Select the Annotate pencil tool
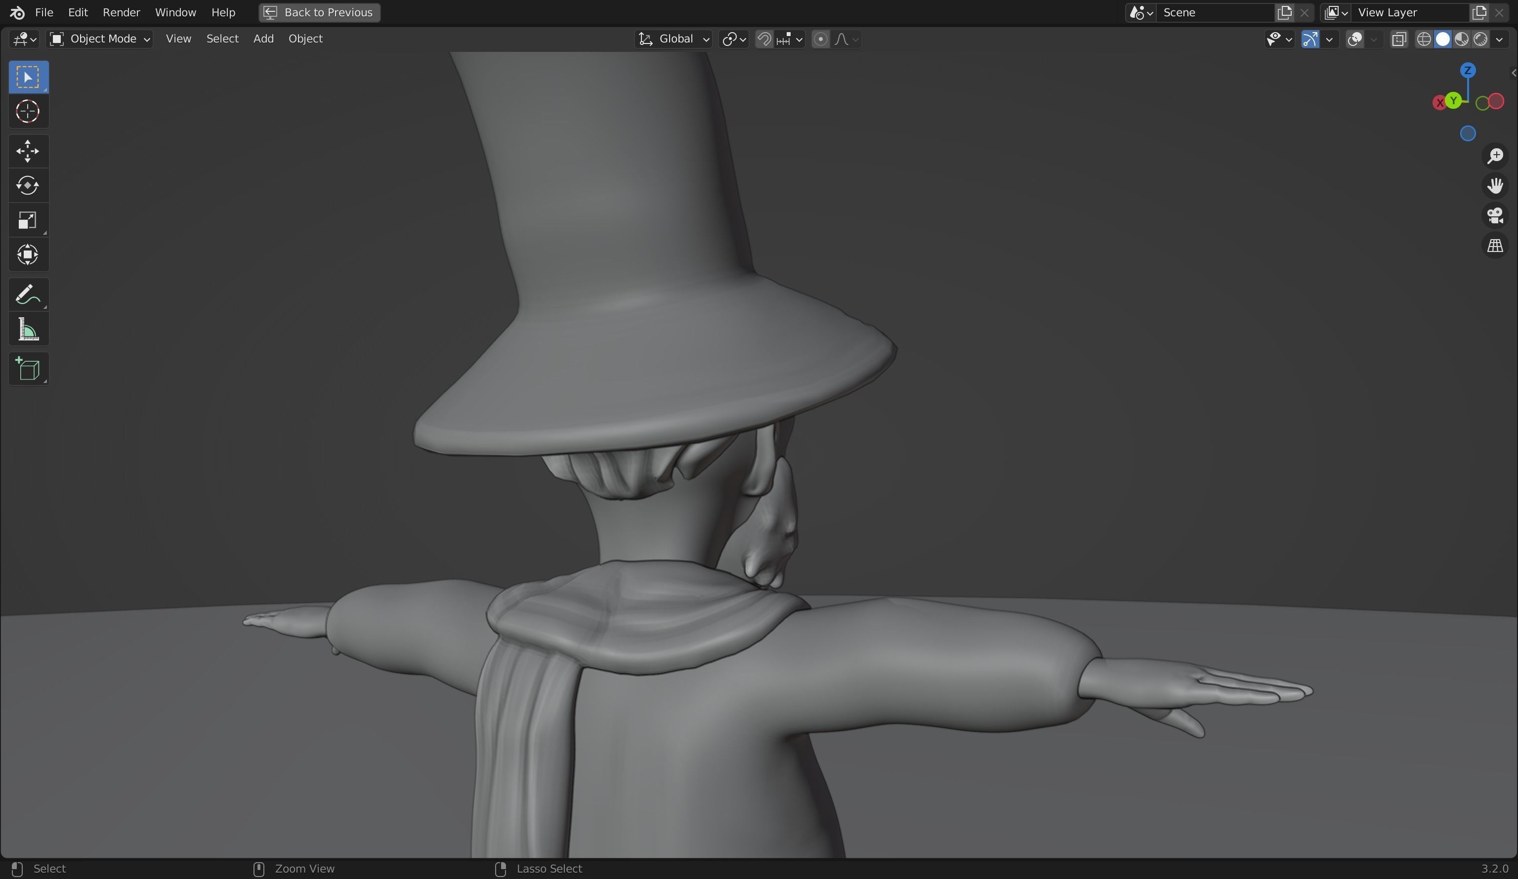Image resolution: width=1518 pixels, height=879 pixels. 28,294
